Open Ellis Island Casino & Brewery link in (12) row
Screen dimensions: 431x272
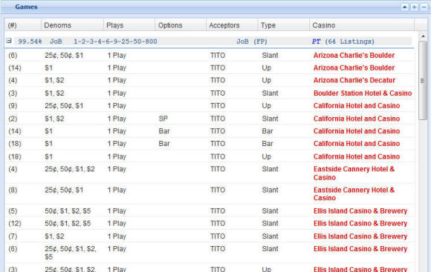[360, 224]
